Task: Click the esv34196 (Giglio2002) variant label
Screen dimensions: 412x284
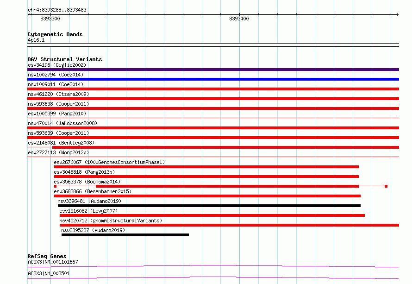Action: click(x=57, y=65)
